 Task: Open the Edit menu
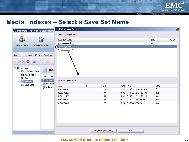coord(23,55)
